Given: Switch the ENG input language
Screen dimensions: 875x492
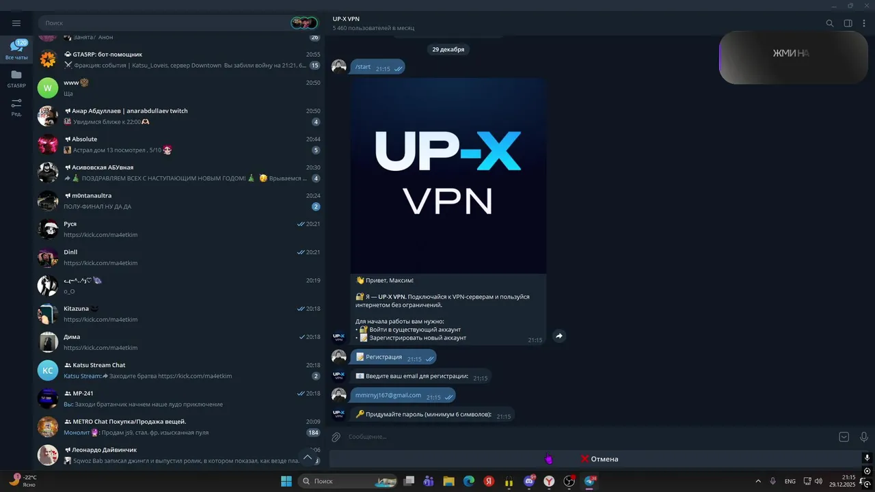Looking at the screenshot, I should 790,481.
